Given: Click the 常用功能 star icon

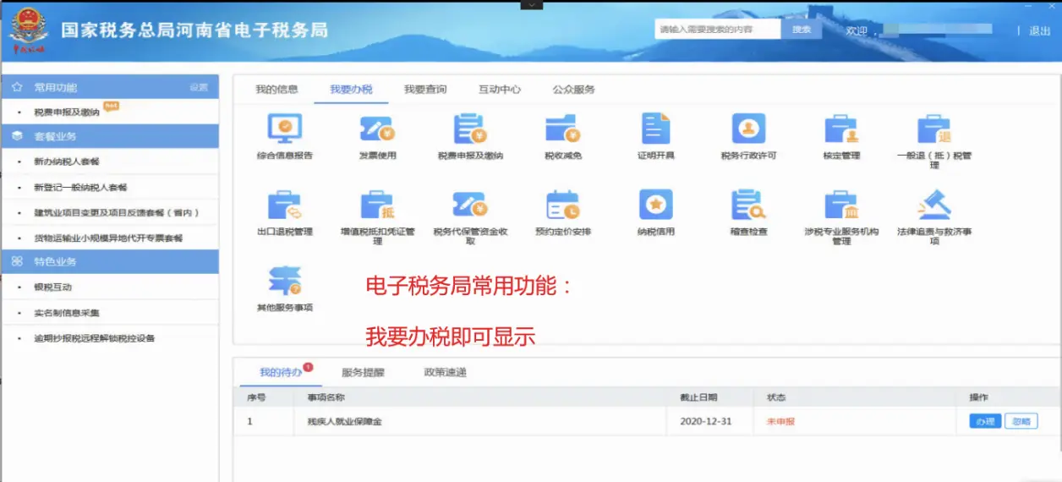Looking at the screenshot, I should (x=18, y=87).
